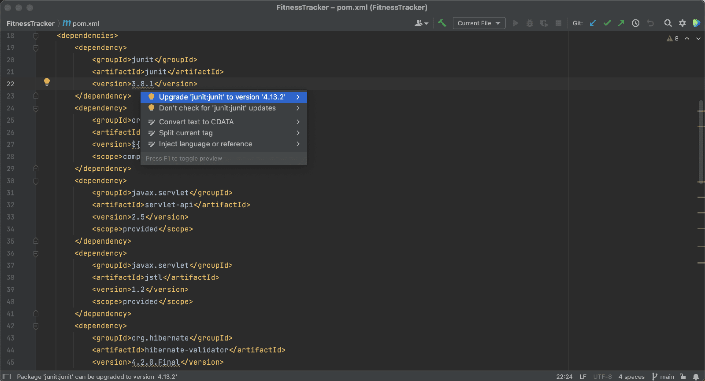This screenshot has width=705, height=381.
Task: Open the main Git branch widget
Action: coord(663,377)
